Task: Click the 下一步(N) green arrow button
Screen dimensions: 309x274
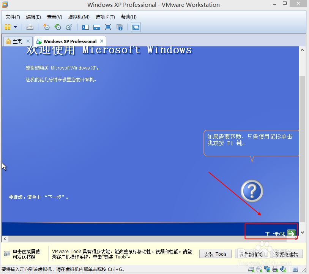Action: (291, 233)
